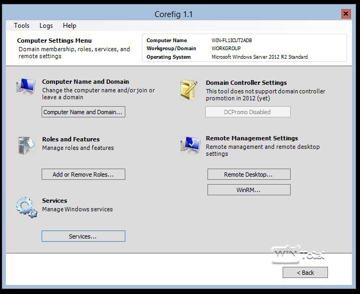Click the Roles and Features heading
The image size is (360, 294).
pyautogui.click(x=71, y=139)
